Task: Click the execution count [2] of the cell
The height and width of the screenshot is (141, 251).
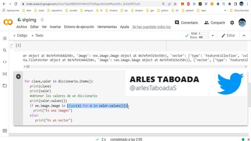Action: (18, 45)
